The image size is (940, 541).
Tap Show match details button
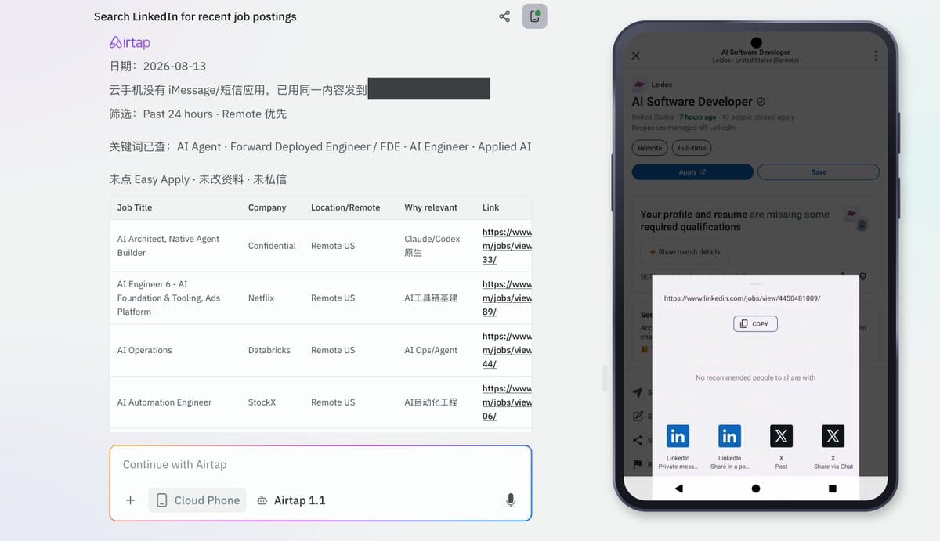pyautogui.click(x=684, y=252)
